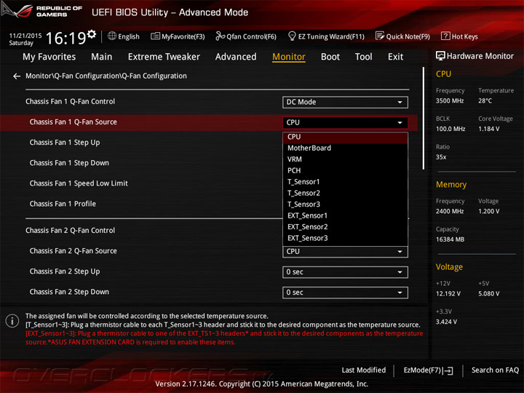Click the Hardware Monitor screen icon
This screenshot has width=524, height=393.
click(x=440, y=56)
